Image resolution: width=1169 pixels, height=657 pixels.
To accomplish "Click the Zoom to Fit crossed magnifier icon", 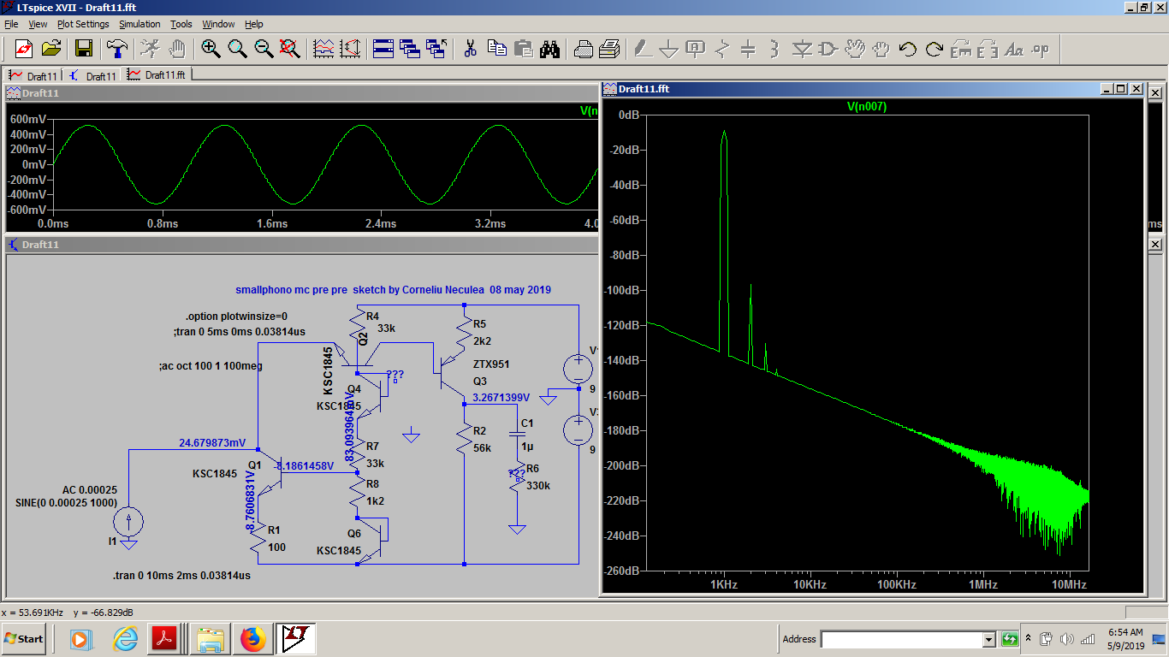I will pos(290,49).
